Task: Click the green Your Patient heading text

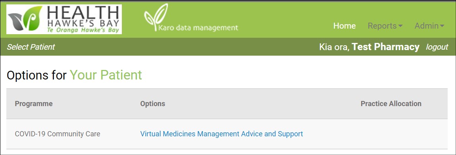Action: tap(106, 75)
